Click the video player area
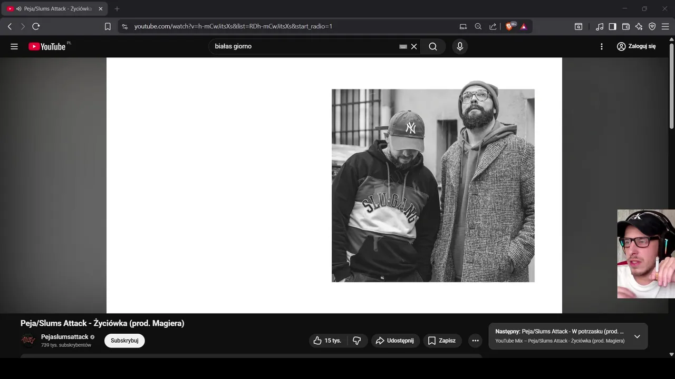This screenshot has width=675, height=379. [334, 185]
